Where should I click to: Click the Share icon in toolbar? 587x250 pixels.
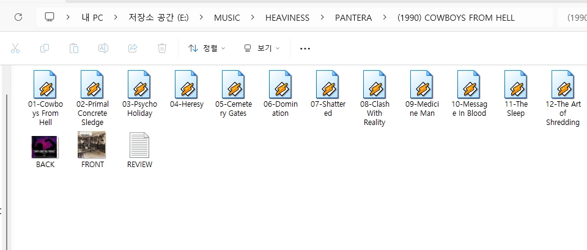133,48
